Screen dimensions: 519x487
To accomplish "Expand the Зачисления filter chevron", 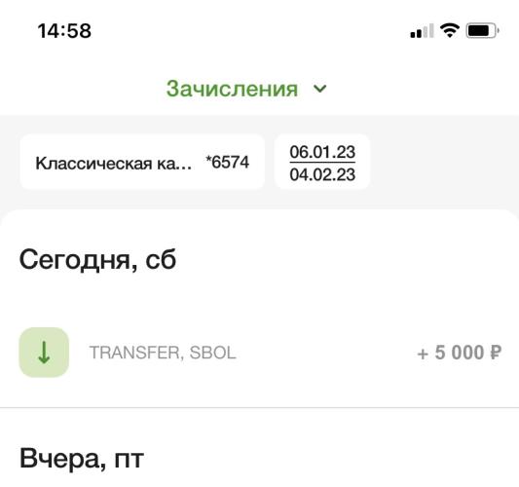I will 320,89.
